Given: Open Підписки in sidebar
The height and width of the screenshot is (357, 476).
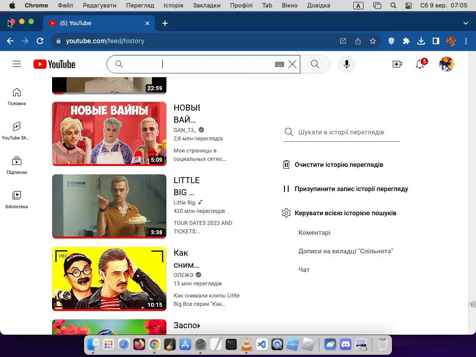Looking at the screenshot, I should [17, 165].
